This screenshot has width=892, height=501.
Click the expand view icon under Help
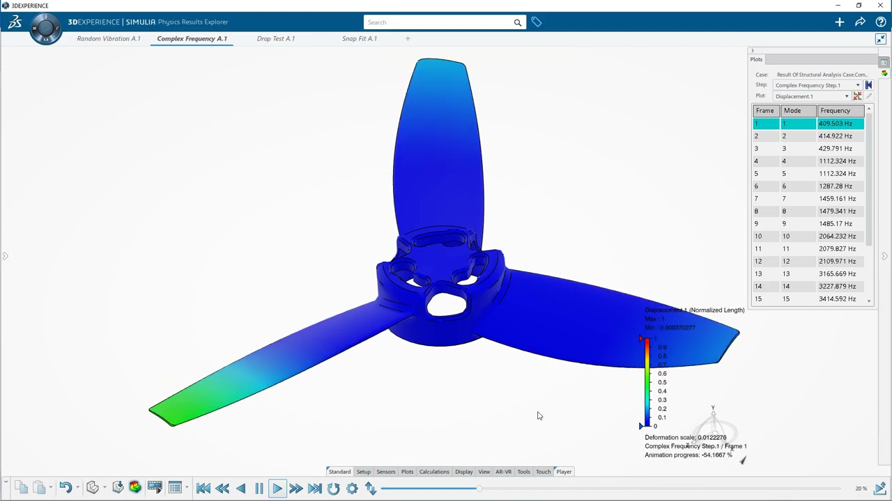881,39
